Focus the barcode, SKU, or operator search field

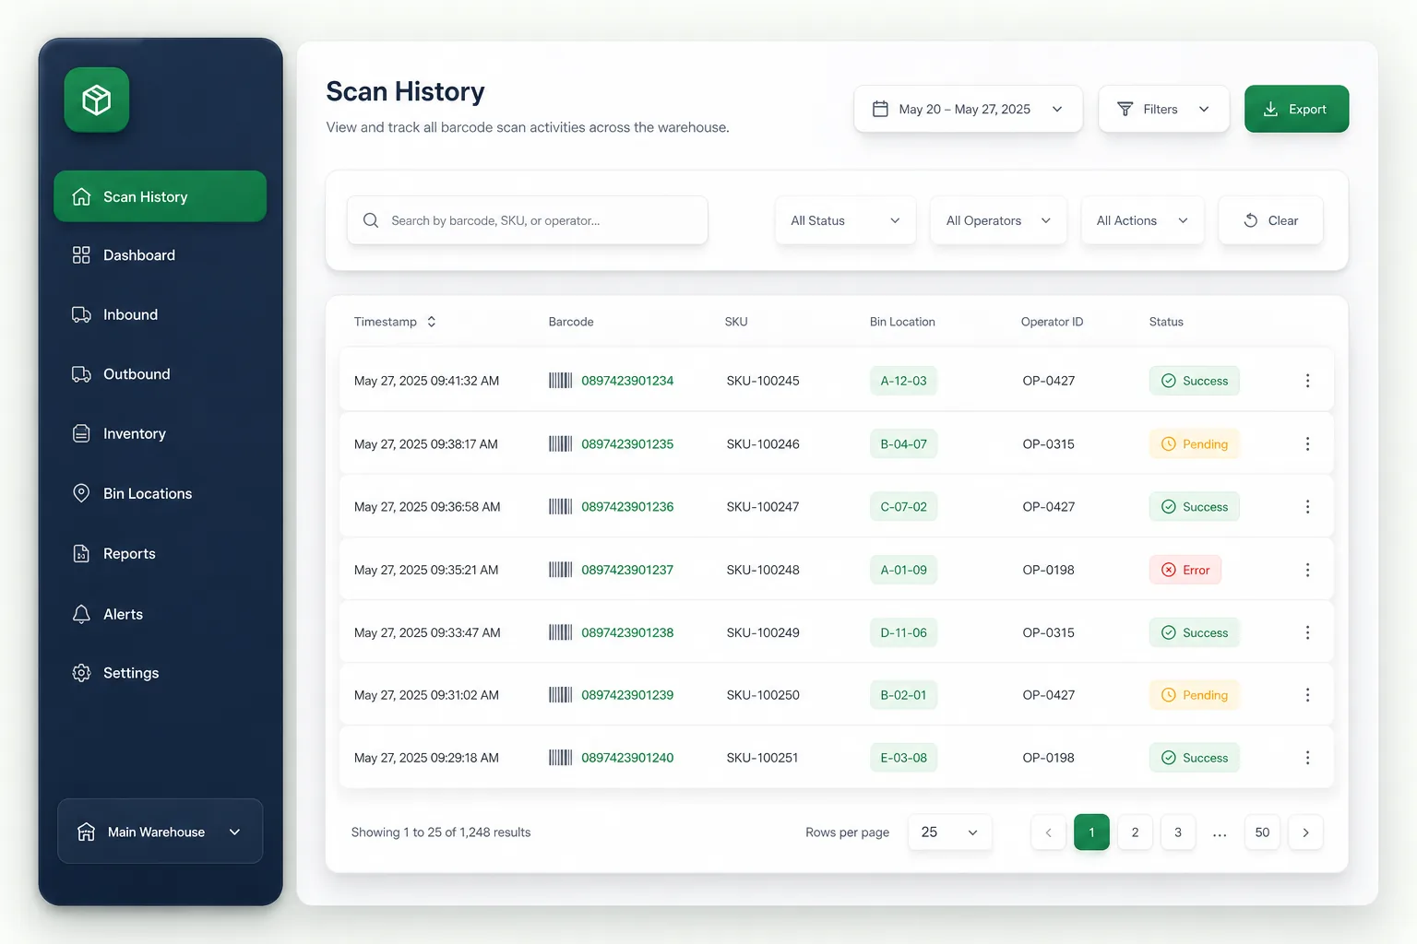tap(528, 220)
